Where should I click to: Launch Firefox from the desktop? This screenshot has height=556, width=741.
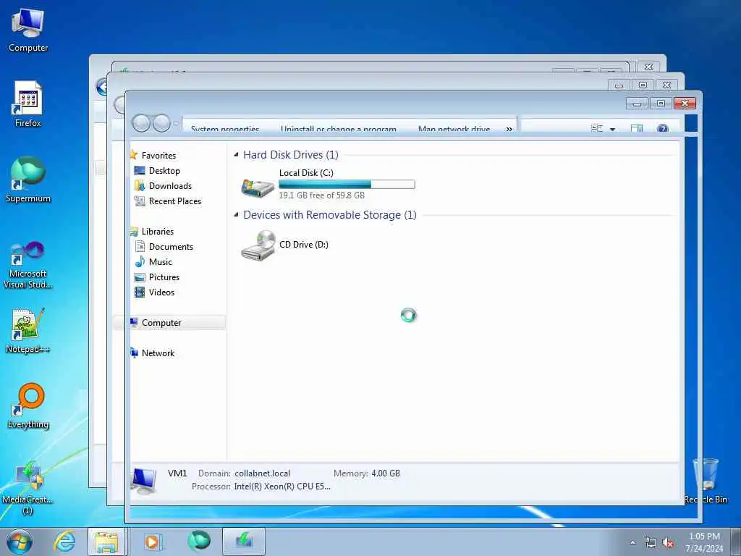(x=28, y=104)
